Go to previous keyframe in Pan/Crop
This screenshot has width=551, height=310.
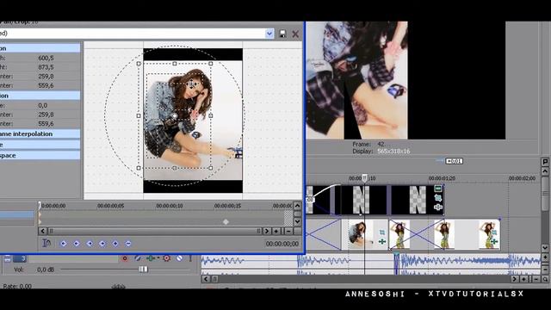(x=77, y=243)
